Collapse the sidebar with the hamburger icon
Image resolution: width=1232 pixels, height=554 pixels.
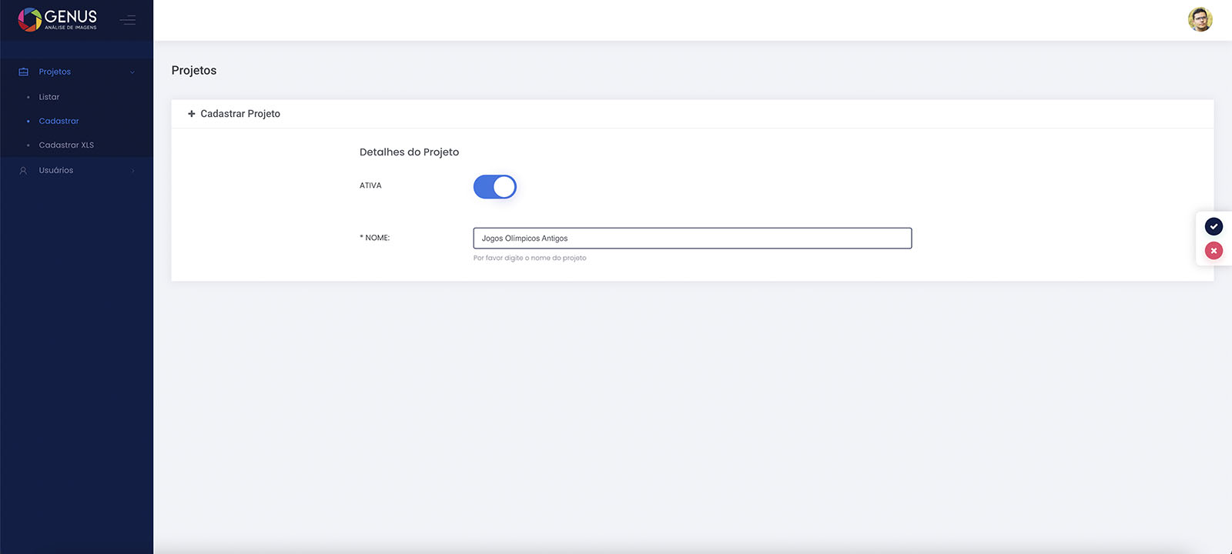pos(128,20)
